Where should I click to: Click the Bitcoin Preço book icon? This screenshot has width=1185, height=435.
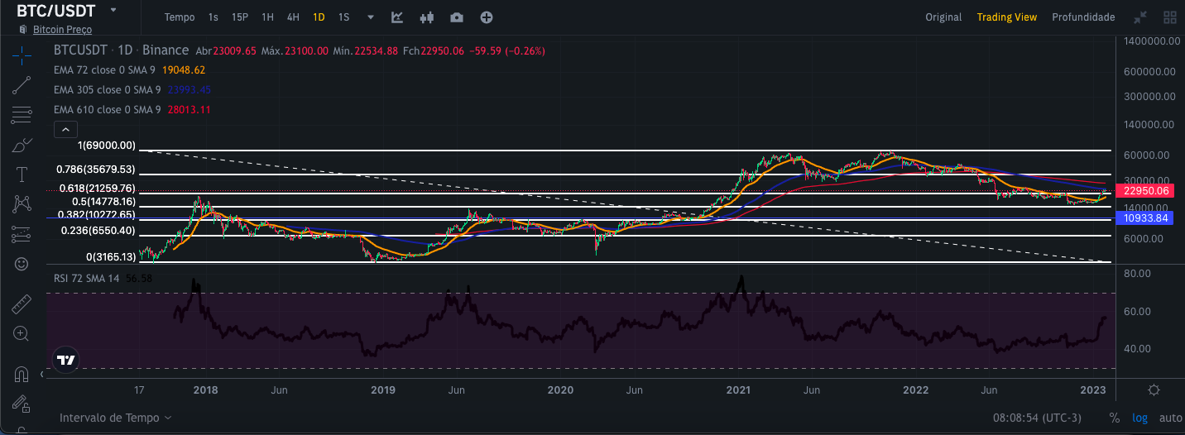23,30
